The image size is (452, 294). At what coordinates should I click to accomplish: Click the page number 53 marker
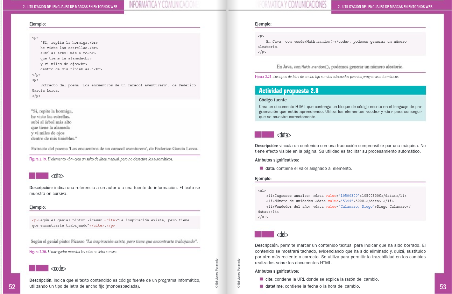[x=443, y=286]
